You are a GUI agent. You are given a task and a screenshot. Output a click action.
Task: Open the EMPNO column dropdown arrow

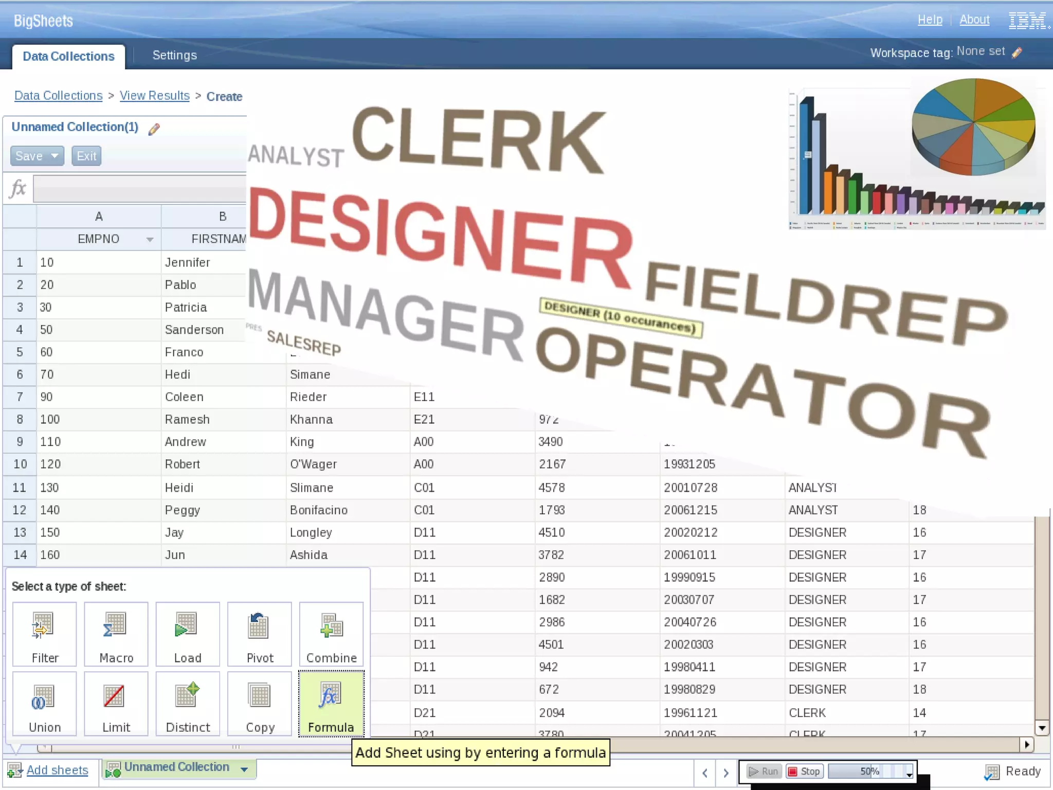pos(150,240)
